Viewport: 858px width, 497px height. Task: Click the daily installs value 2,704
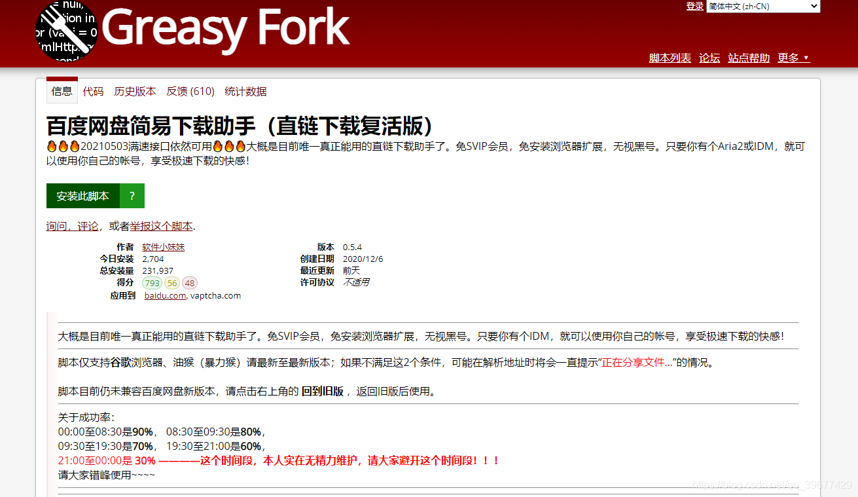click(153, 259)
